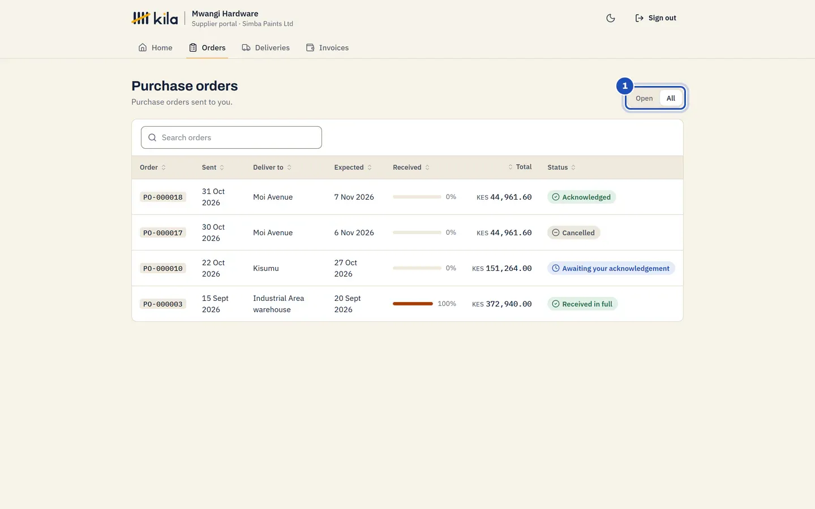Image resolution: width=815 pixels, height=509 pixels.
Task: Sort by the Order column
Action: coord(153,167)
